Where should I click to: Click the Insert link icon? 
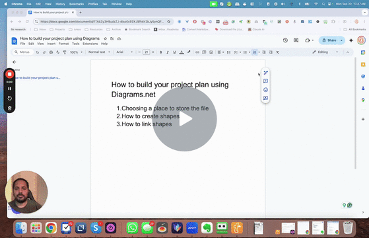coord(197,52)
